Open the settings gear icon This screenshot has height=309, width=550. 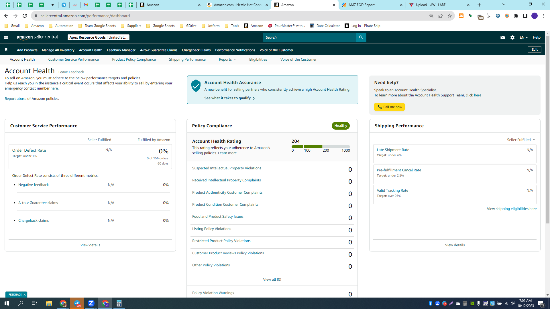tap(512, 37)
